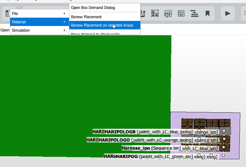Click the partially visible icon at far right
This screenshot has width=246, height=167.
[x=244, y=13]
